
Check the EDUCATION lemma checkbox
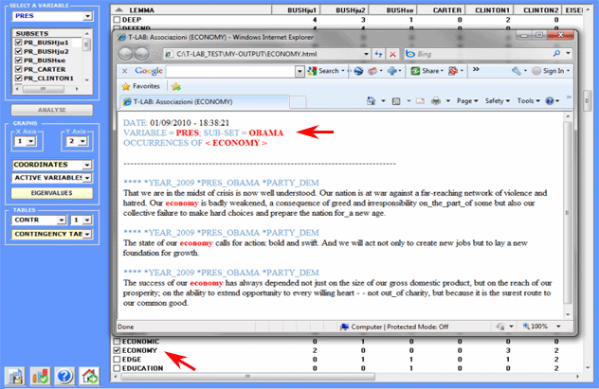tap(118, 368)
